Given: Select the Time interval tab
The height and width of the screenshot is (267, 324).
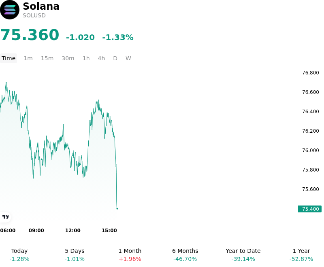Looking at the screenshot, I should click(9, 58).
